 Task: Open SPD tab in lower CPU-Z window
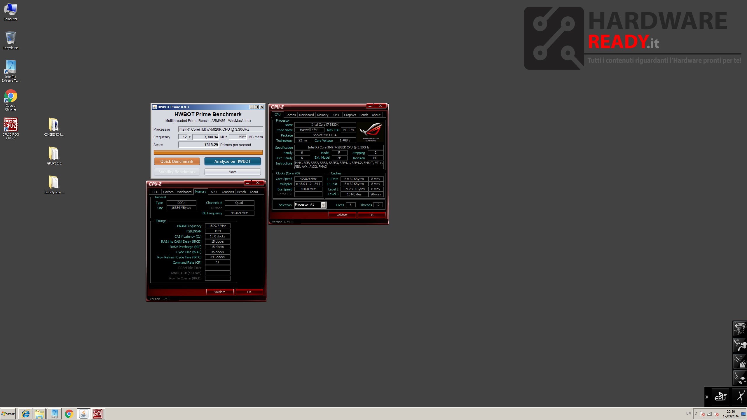pos(214,192)
